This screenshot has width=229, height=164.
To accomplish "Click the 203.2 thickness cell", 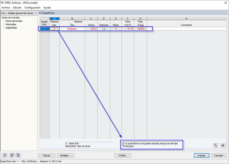I will 91,29.
